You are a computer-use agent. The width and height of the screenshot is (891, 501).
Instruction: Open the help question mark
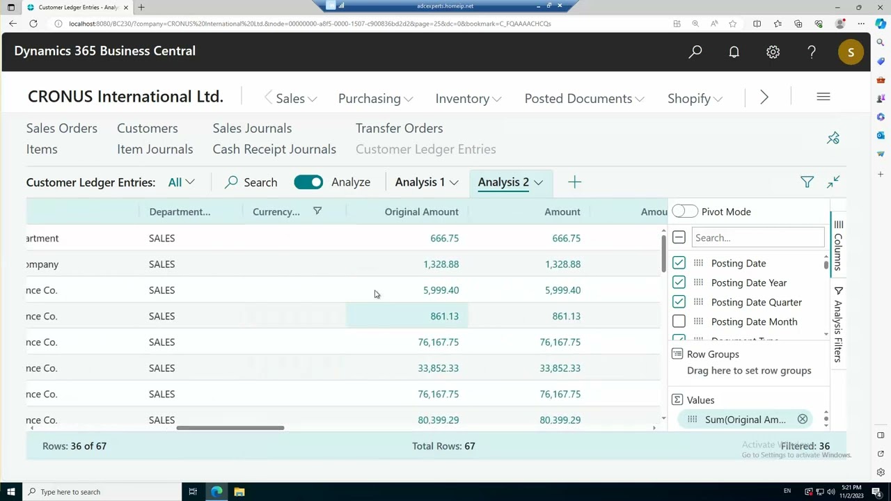click(x=812, y=51)
